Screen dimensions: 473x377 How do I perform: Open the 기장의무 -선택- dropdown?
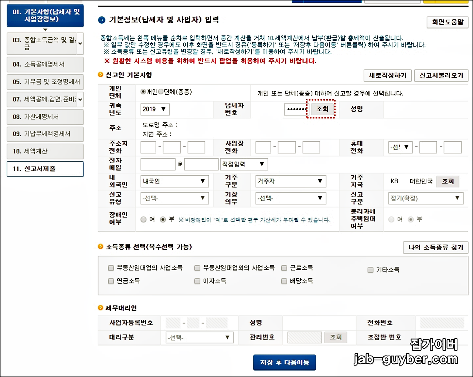click(290, 198)
